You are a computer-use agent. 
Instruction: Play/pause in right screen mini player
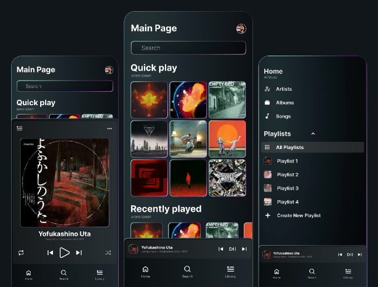pyautogui.click(x=350, y=255)
